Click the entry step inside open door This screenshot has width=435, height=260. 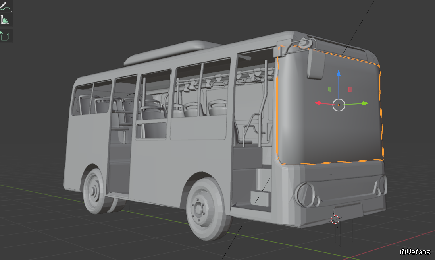[260, 196]
